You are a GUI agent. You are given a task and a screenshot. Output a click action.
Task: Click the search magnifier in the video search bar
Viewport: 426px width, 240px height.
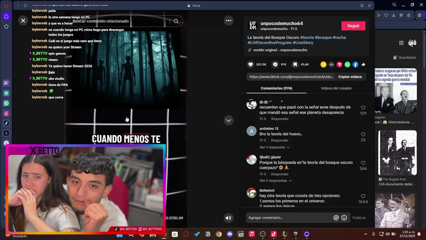(x=176, y=21)
